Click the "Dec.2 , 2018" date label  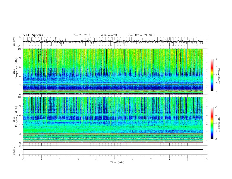(82, 35)
